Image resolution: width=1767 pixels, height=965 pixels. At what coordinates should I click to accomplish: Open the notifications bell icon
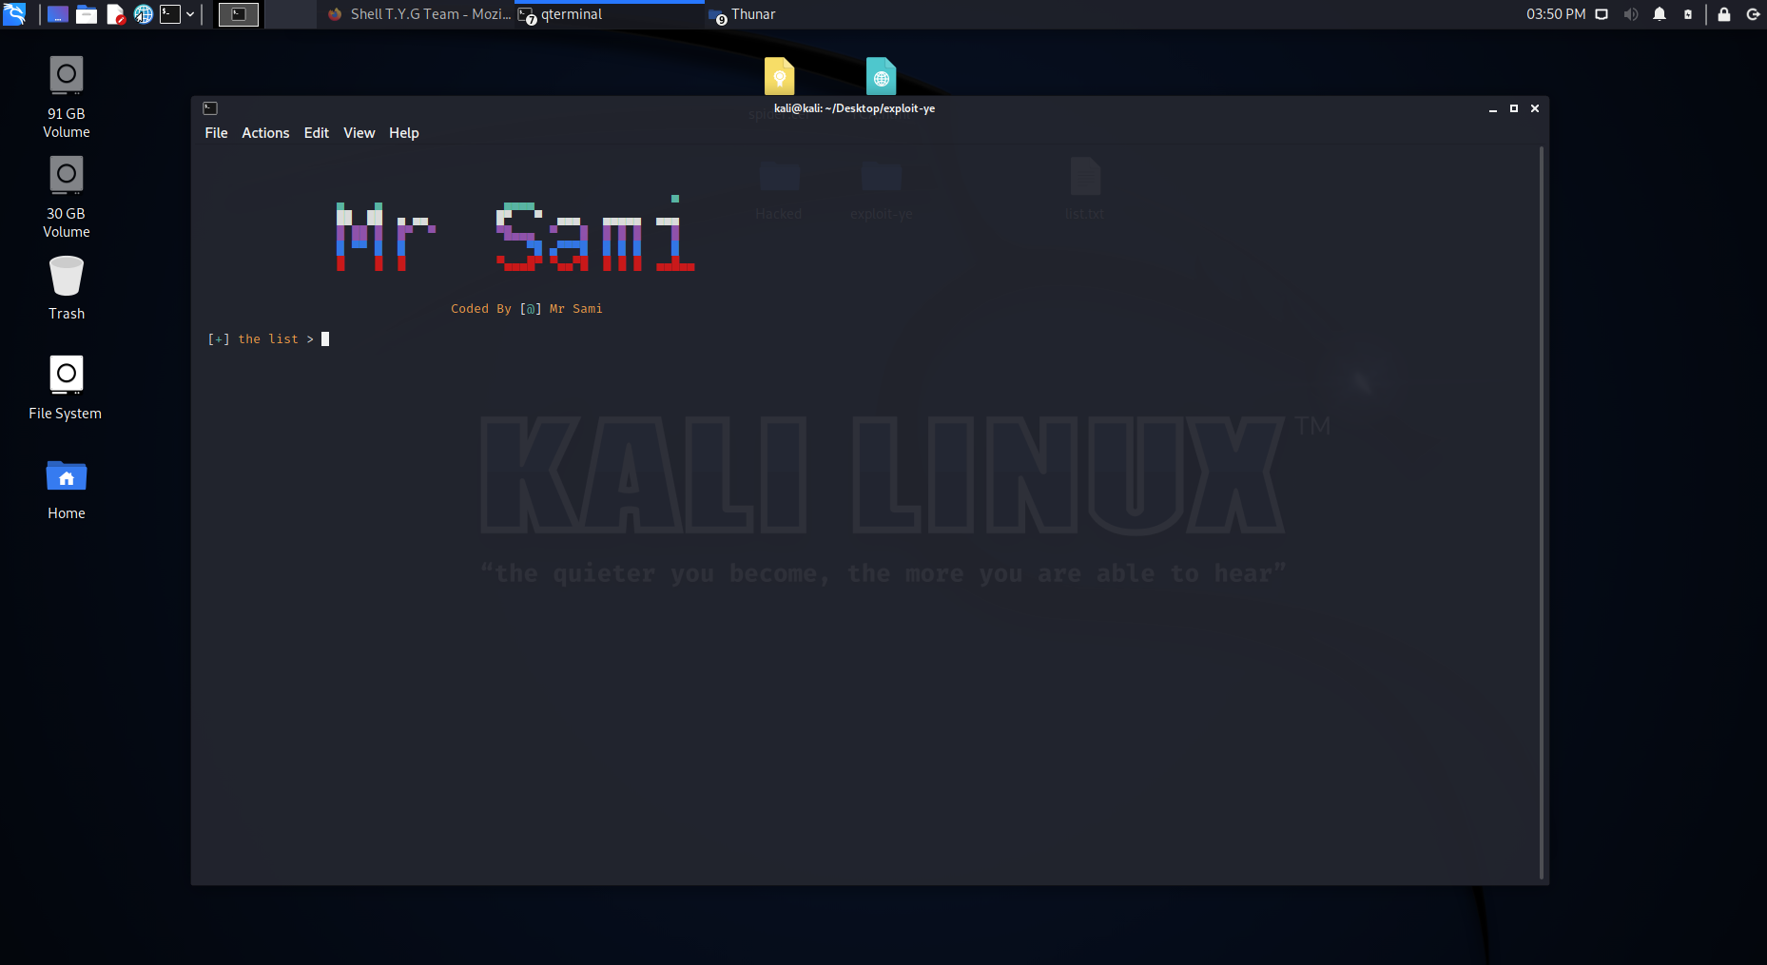point(1660,14)
